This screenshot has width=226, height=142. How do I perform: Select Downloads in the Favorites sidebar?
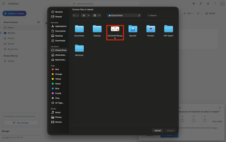60,41
